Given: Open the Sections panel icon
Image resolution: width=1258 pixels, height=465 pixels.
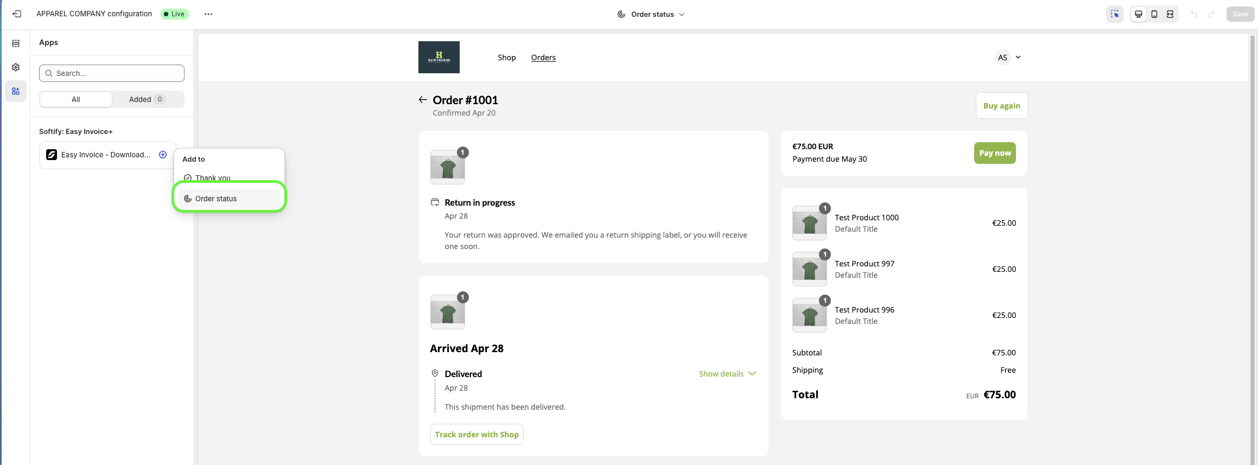Looking at the screenshot, I should (x=16, y=43).
